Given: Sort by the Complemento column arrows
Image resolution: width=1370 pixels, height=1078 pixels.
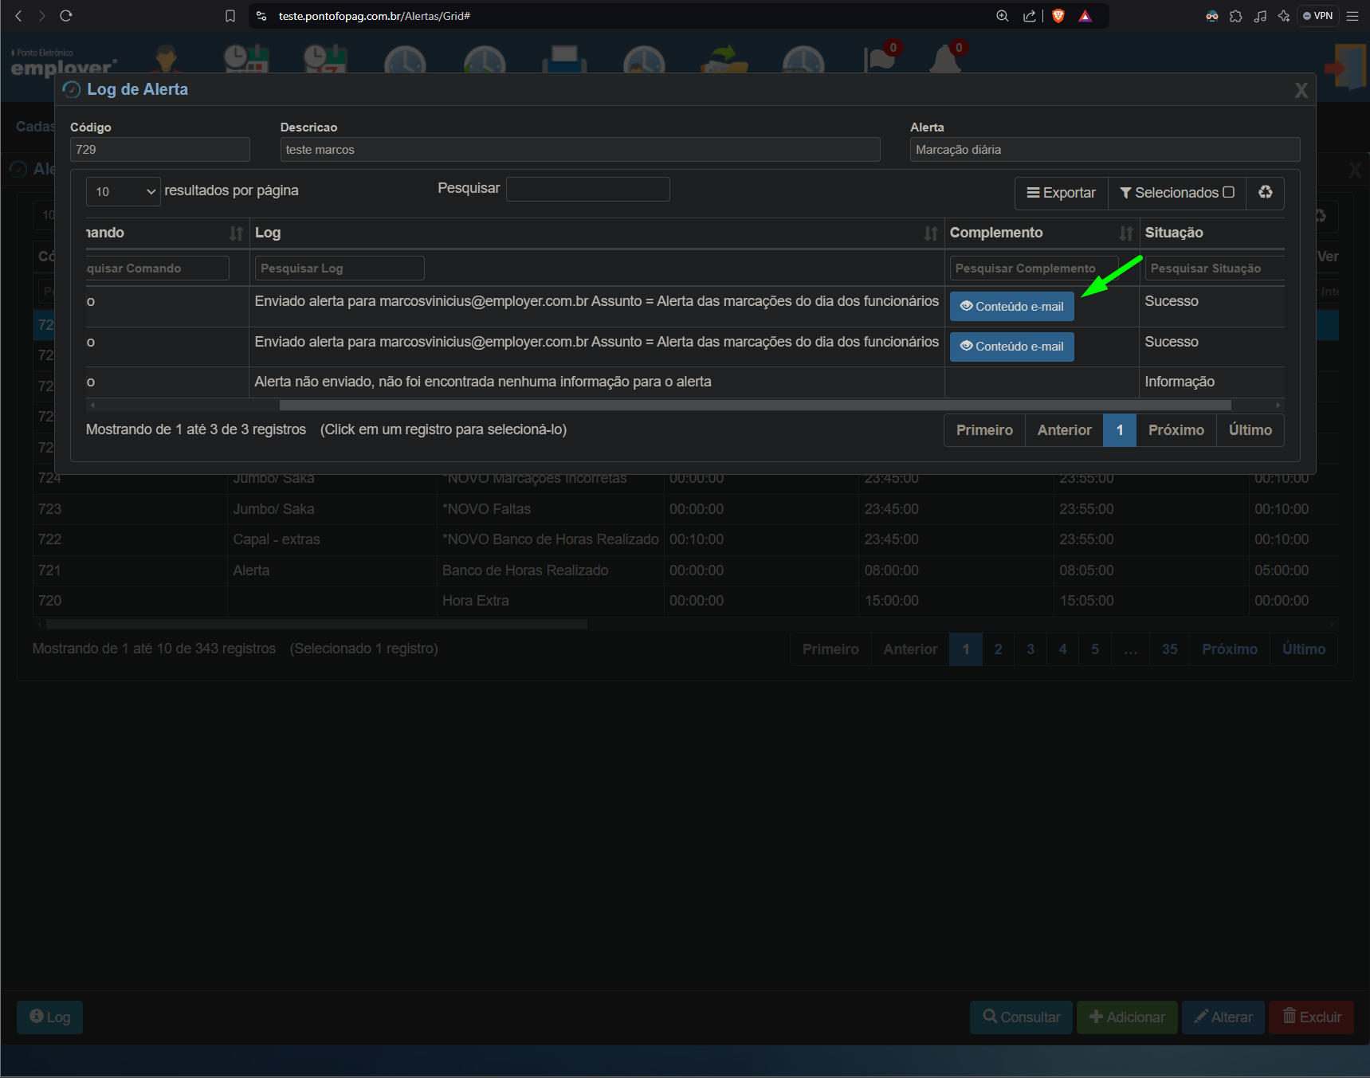Looking at the screenshot, I should [x=1126, y=233].
